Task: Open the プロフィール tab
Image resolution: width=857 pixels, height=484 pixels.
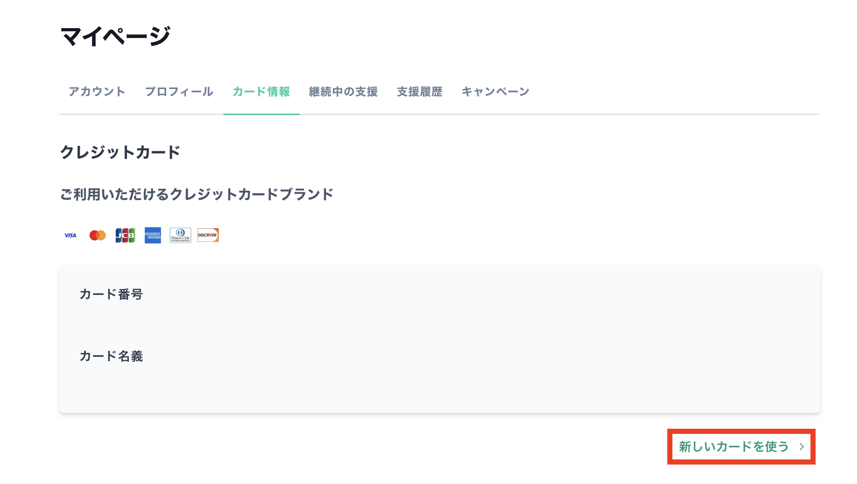Action: 179,91
